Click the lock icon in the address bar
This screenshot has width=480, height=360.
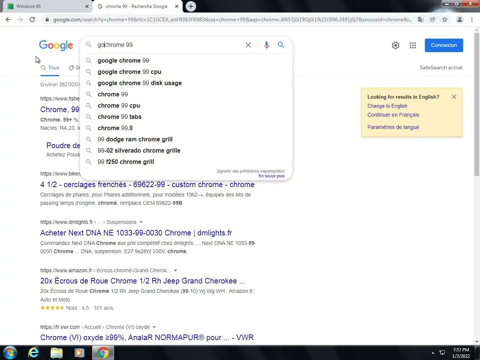(47, 19)
